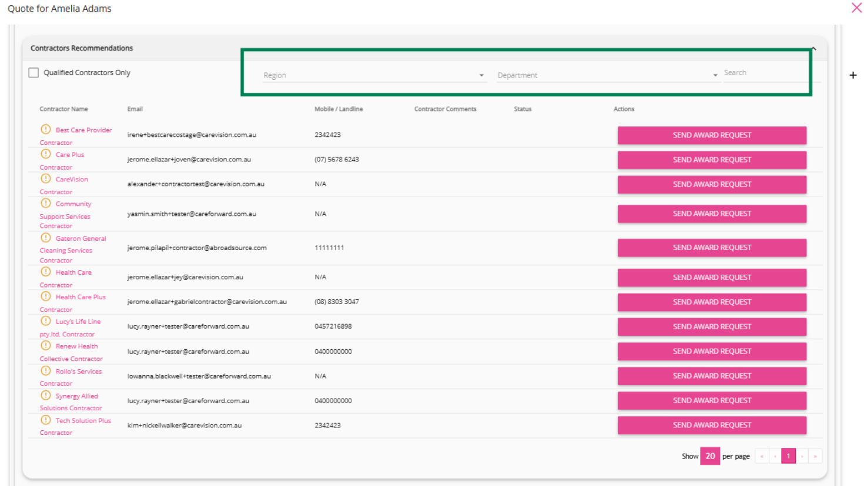864x486 pixels.
Task: Focus the Search field
Action: point(772,73)
